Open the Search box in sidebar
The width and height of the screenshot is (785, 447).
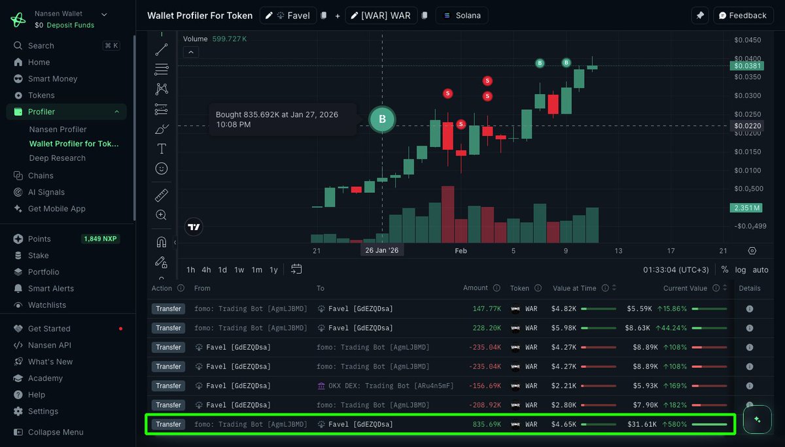(65, 46)
